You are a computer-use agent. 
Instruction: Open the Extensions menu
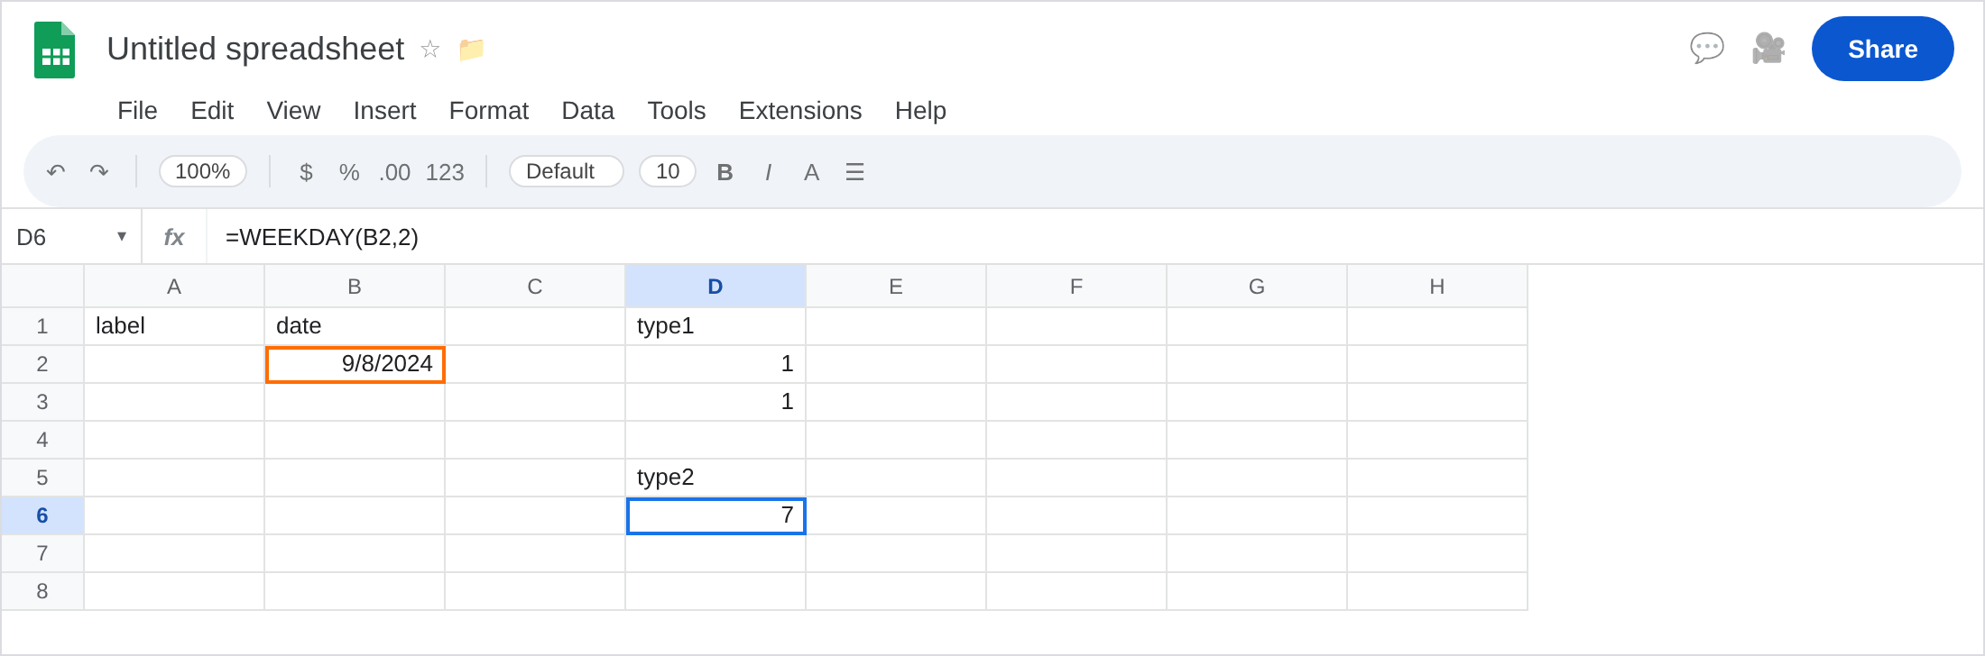click(x=800, y=110)
